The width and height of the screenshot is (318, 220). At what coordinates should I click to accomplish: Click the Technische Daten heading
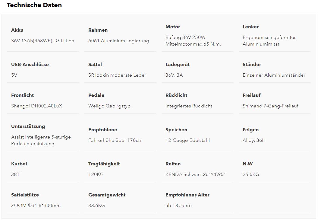34,5
